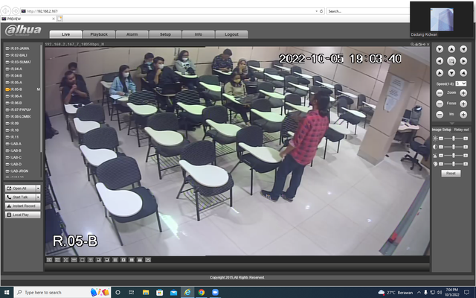Open File Explorer from the taskbar

pos(146,292)
